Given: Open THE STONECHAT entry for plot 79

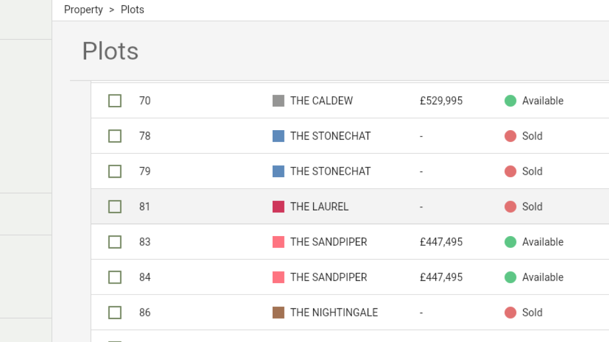Looking at the screenshot, I should tap(330, 171).
